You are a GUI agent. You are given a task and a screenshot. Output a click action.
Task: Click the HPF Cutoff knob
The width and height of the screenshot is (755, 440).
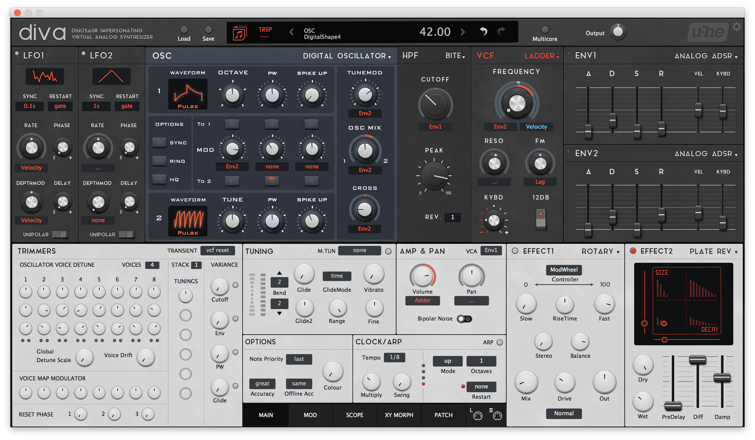[435, 105]
